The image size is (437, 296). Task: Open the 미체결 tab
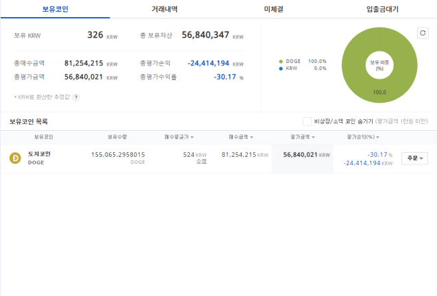click(x=274, y=9)
